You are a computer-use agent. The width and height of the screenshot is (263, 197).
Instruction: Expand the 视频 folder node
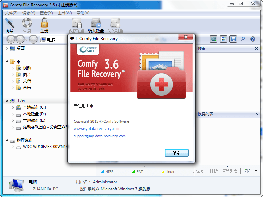click(13, 68)
